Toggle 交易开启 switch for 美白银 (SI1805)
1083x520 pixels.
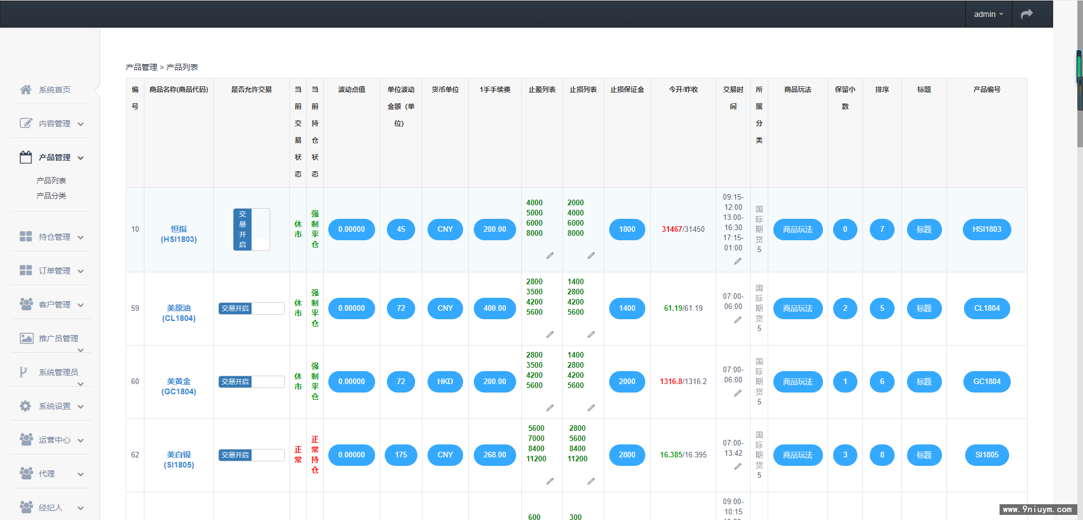252,455
